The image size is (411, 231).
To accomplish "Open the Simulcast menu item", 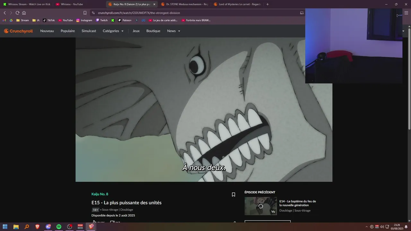I will [x=89, y=31].
